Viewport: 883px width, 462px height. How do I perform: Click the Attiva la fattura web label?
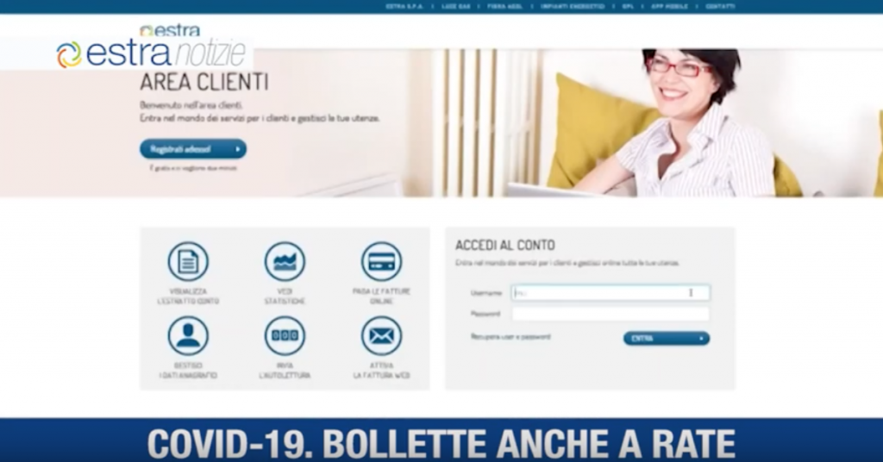[x=381, y=371]
